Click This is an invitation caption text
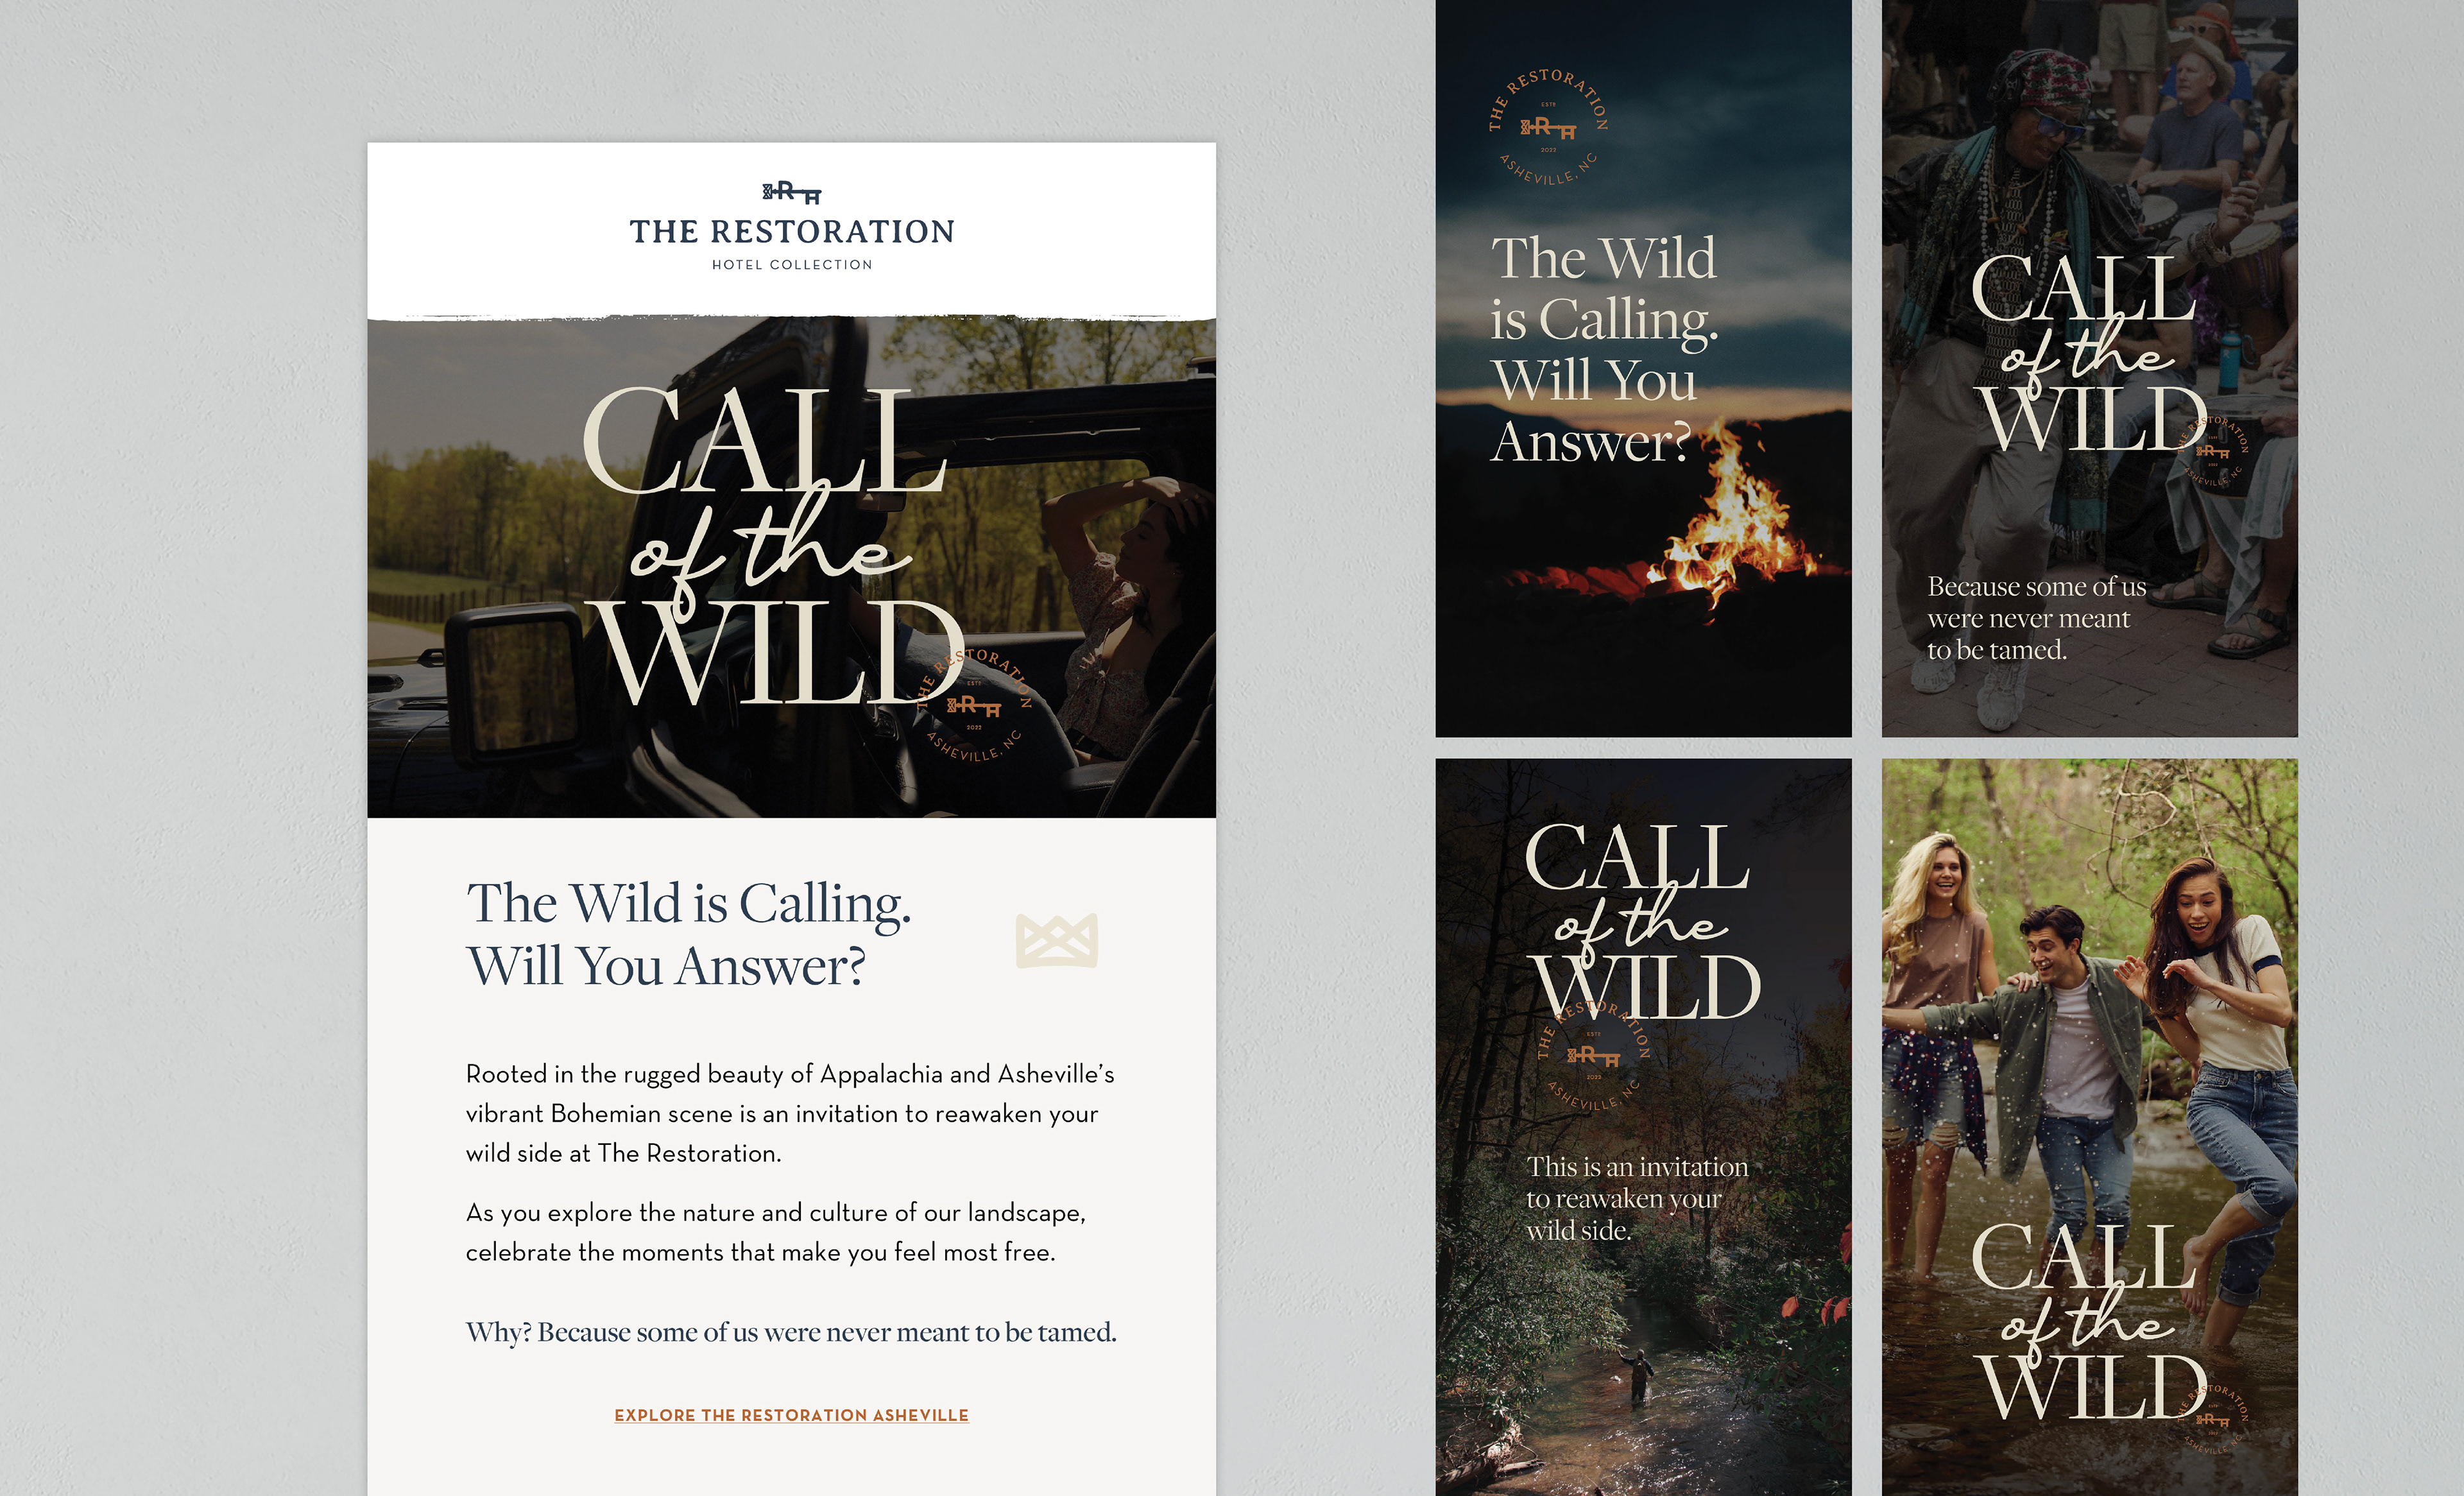Image resolution: width=2464 pixels, height=1496 pixels. point(1637,1198)
